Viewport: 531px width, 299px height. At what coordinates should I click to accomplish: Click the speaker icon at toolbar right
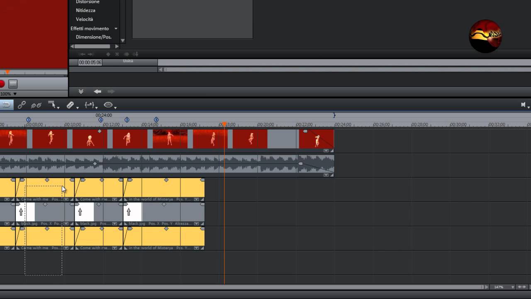524,105
